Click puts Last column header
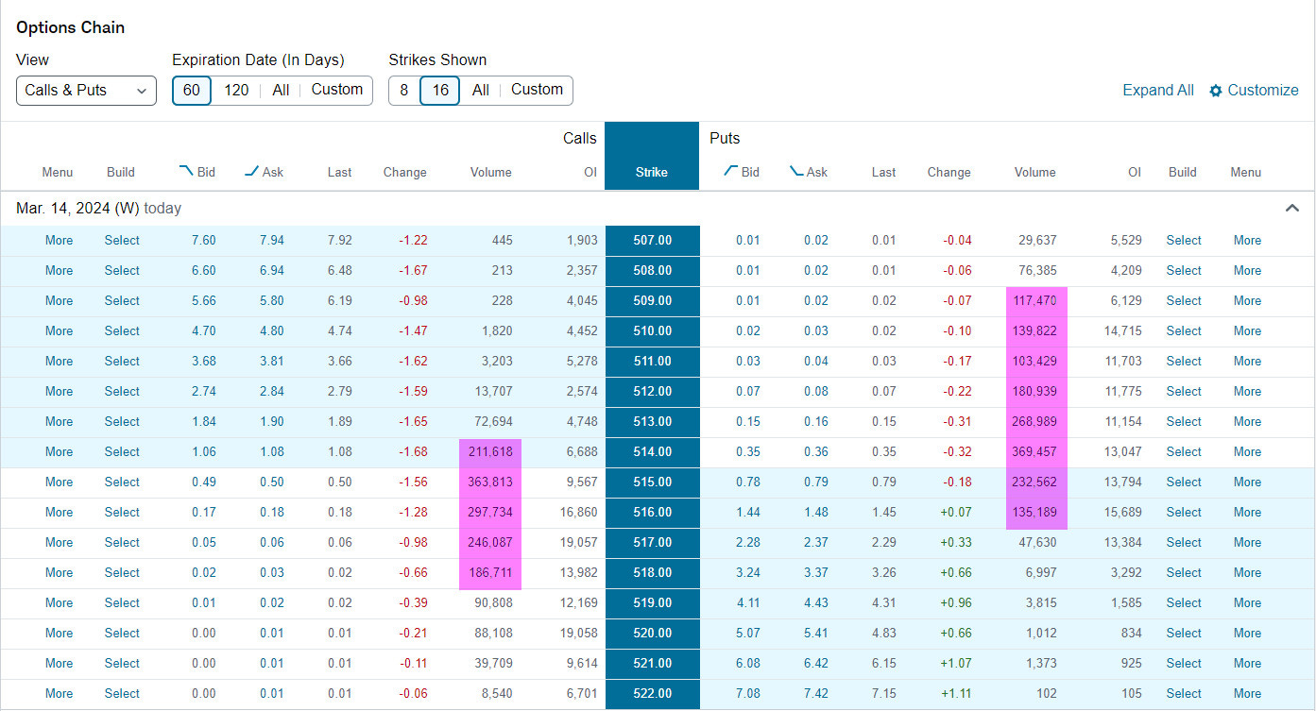 884,172
